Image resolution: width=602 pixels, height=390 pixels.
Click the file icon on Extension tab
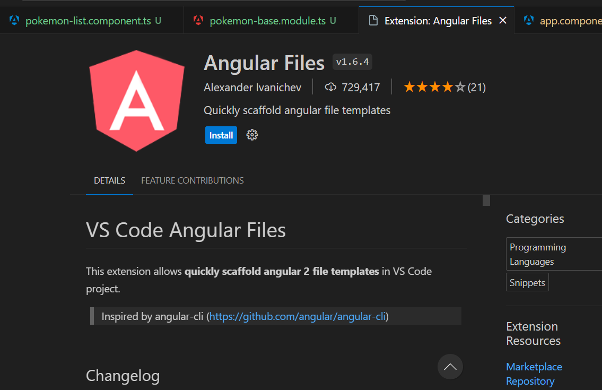click(373, 20)
